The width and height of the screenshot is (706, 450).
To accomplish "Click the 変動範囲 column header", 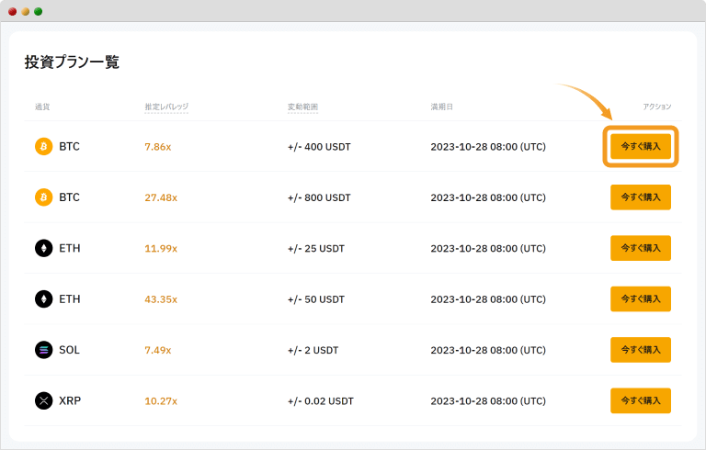I will point(302,107).
